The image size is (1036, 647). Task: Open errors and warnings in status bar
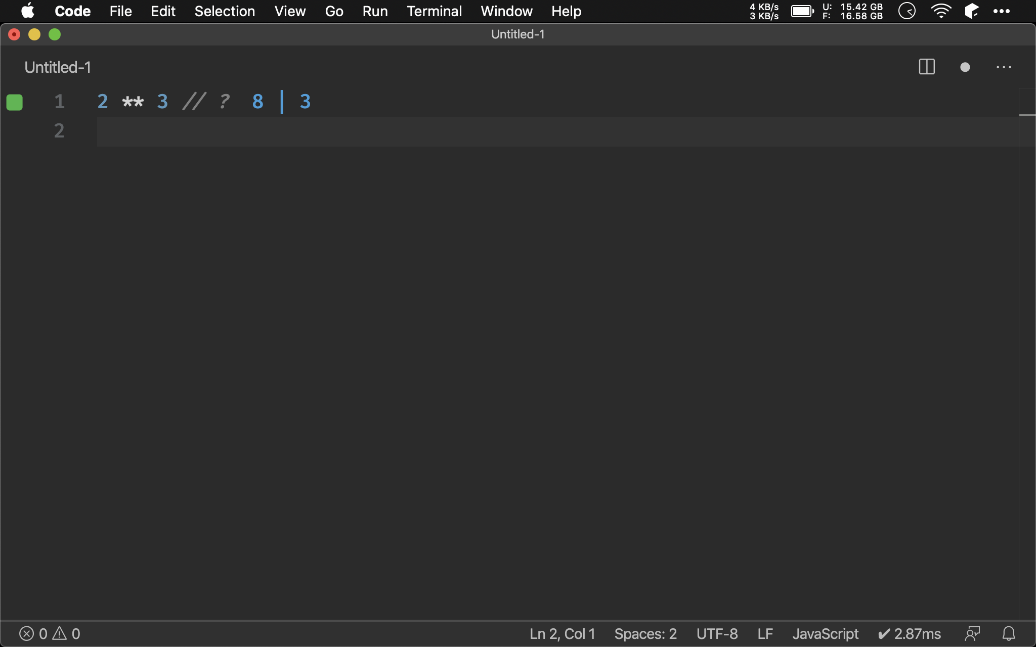coord(50,633)
